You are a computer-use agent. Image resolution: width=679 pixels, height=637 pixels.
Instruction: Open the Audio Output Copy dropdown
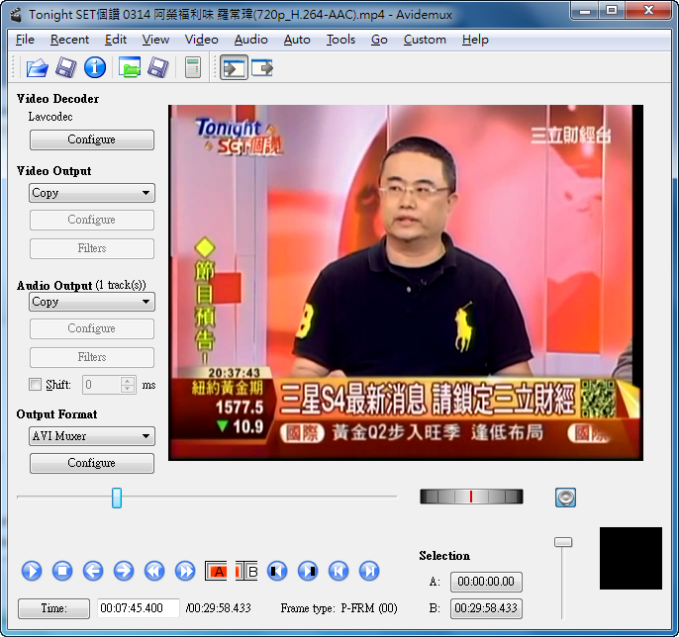(x=92, y=302)
